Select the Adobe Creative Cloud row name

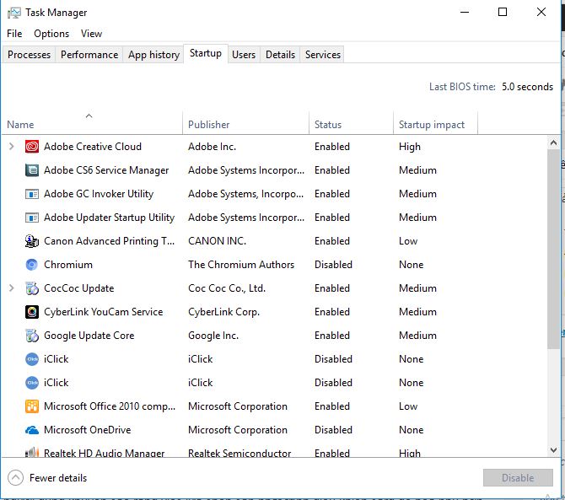[x=93, y=147]
